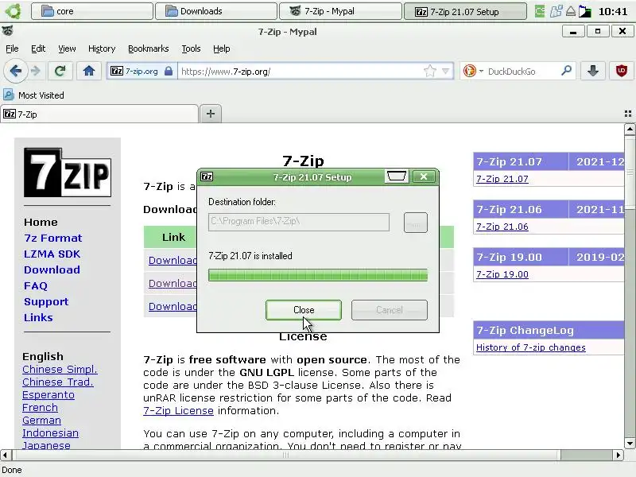Open the URL history dropdown arrow
This screenshot has width=636, height=477.
click(446, 72)
